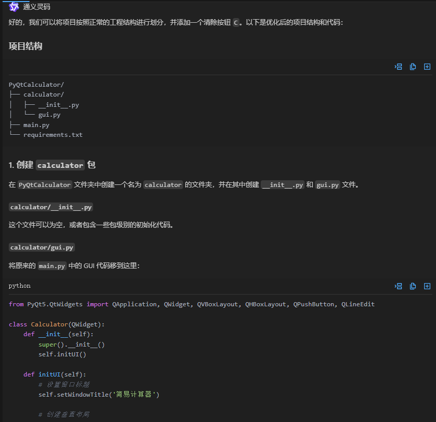436x422 pixels.
Task: Click the calculator/__init__.py file label
Action: 51,207
